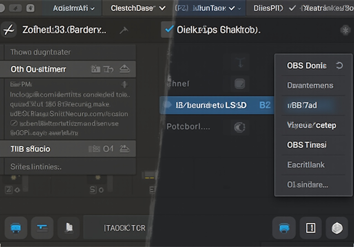The image size is (354, 247).
Task: Click the O1sindare... menu entry
Action: pos(307,184)
